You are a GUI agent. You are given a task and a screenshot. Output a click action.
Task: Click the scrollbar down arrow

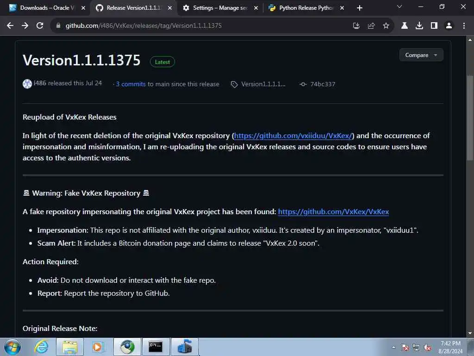pyautogui.click(x=470, y=333)
